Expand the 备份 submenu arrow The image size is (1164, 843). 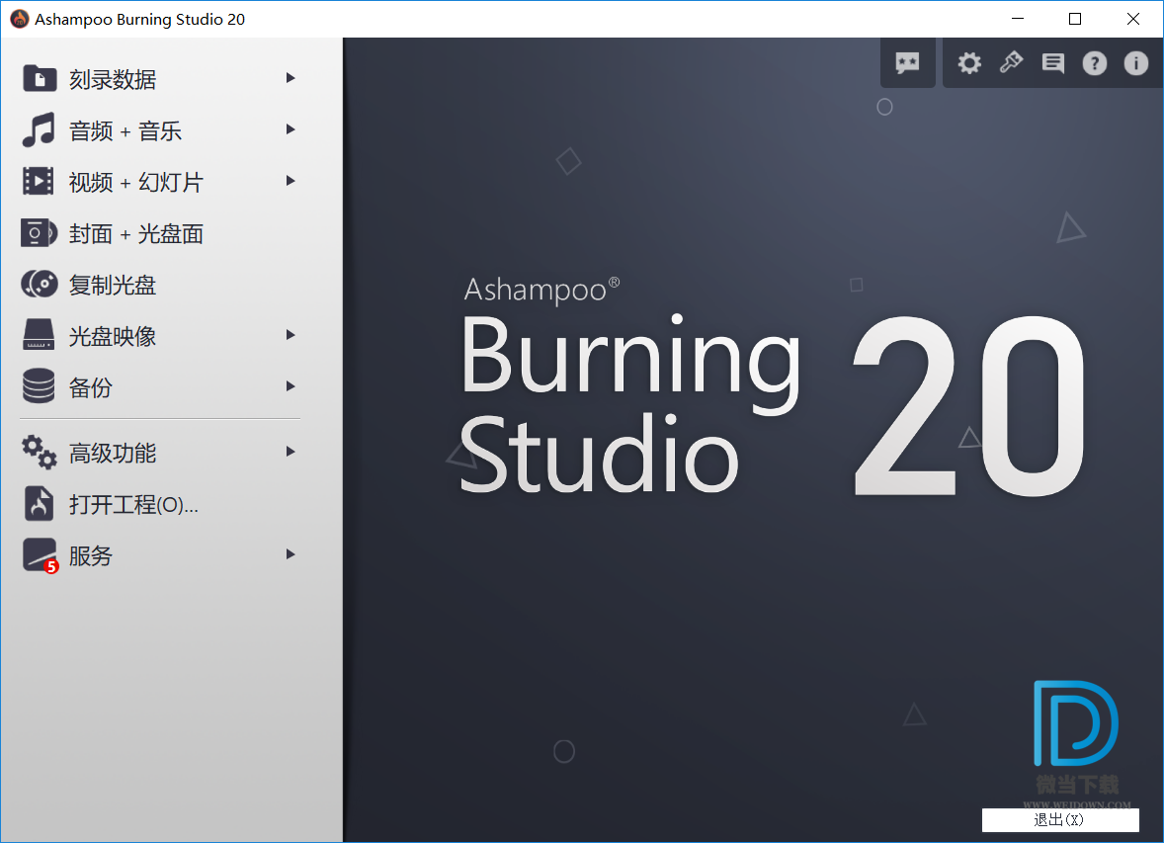point(291,386)
